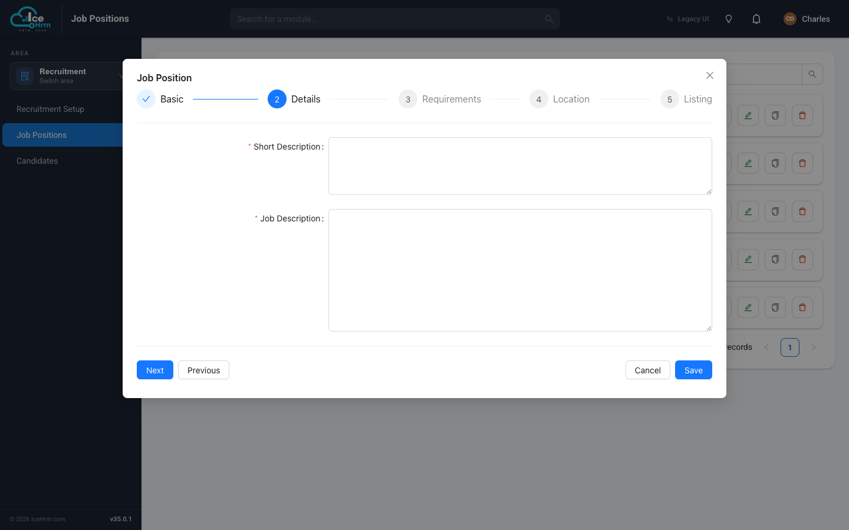Click the Next button
The height and width of the screenshot is (530, 849).
(x=155, y=370)
